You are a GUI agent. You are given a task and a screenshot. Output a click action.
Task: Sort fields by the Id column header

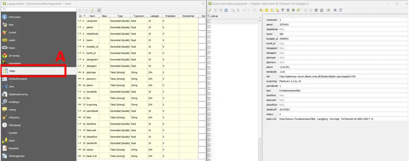pos(81,16)
